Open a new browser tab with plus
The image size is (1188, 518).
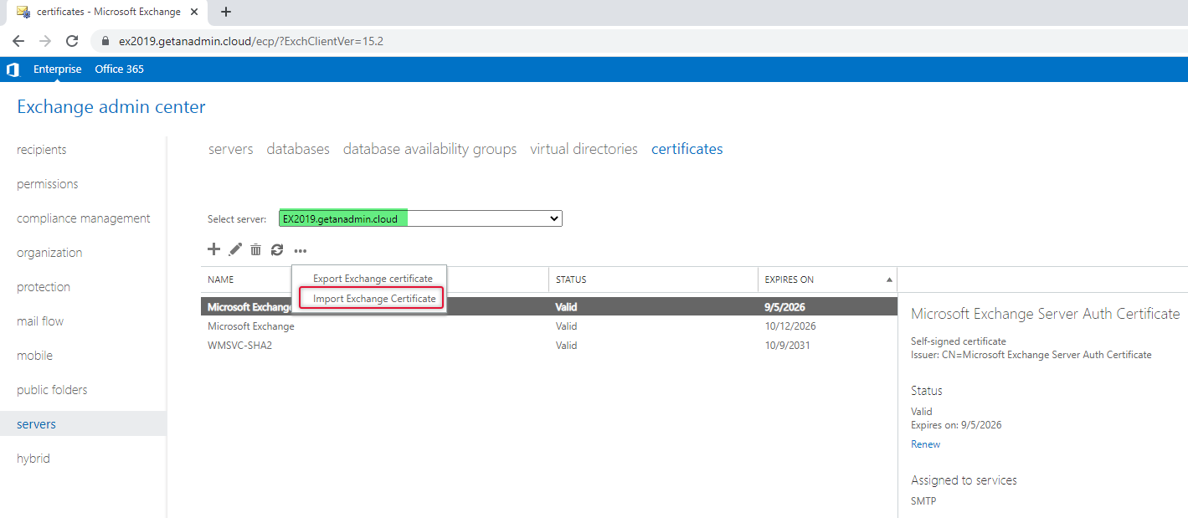(226, 12)
